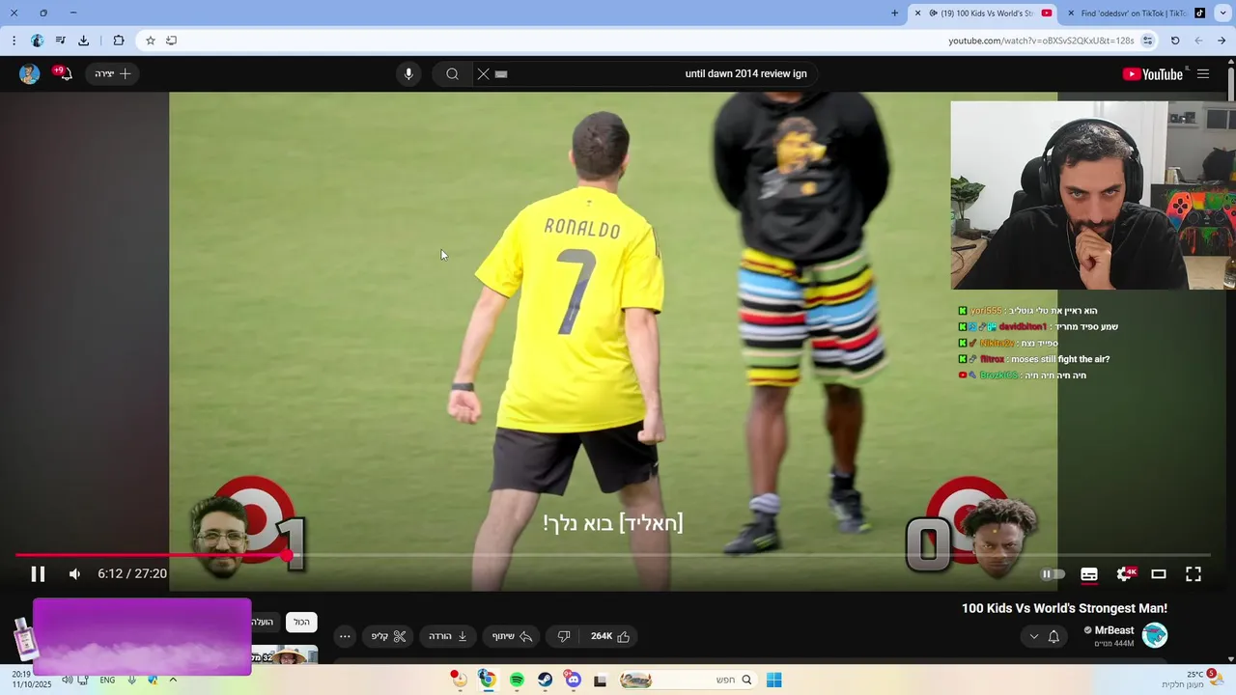
Task: Open a new browser tab
Action: 894,14
